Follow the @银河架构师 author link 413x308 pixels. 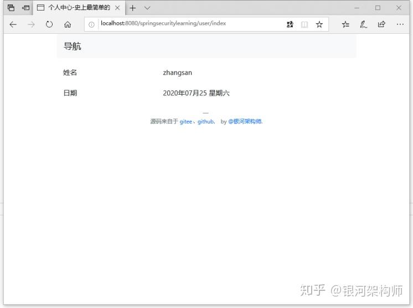pyautogui.click(x=245, y=121)
